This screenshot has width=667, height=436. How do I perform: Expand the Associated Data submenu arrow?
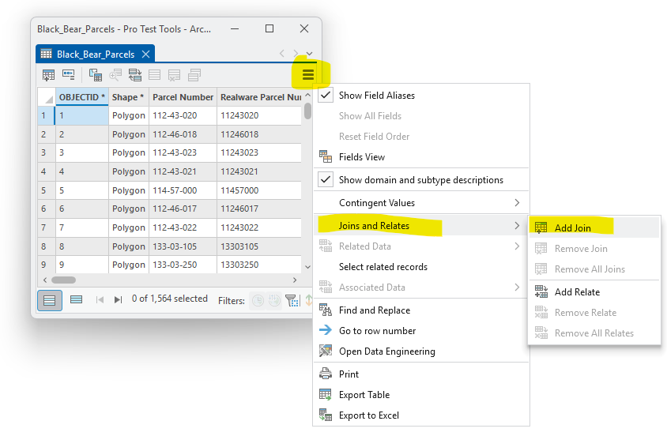click(x=517, y=288)
